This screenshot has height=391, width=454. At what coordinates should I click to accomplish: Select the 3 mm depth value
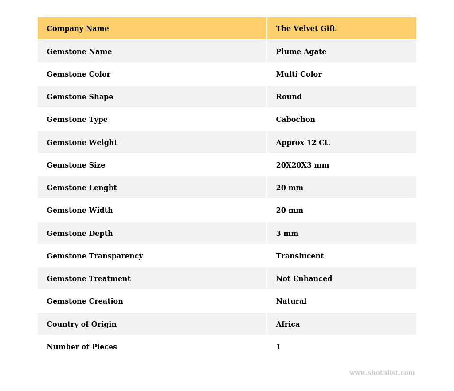click(287, 234)
